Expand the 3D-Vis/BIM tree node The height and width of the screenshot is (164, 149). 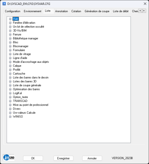(10, 31)
